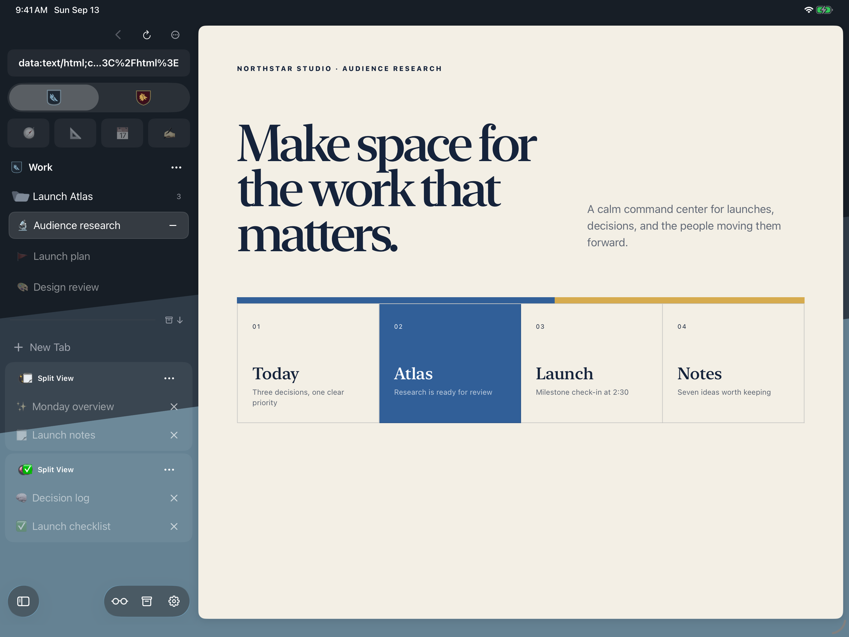
Task: Click the plus icon beside New Tab
Action: tap(19, 348)
